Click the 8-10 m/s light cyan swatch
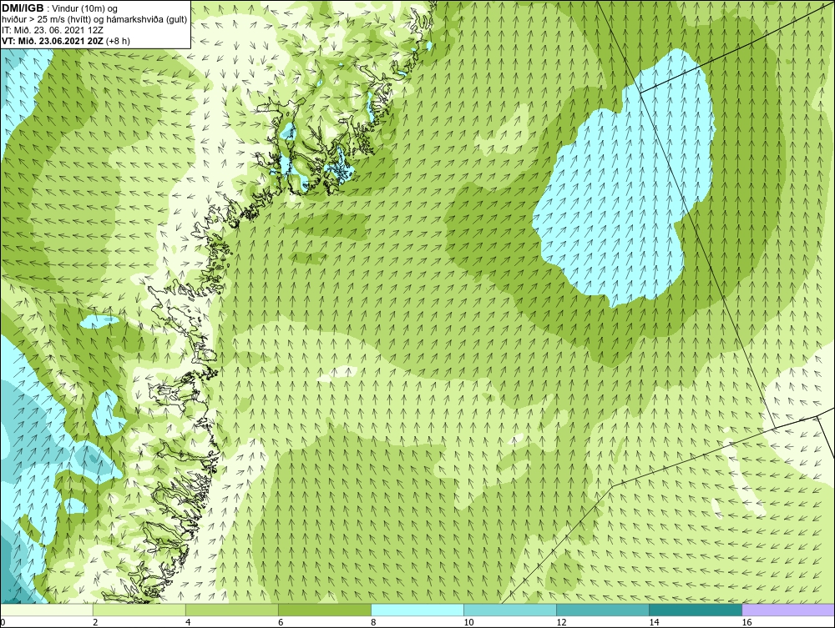Image resolution: width=835 pixels, height=628 pixels. (417, 610)
